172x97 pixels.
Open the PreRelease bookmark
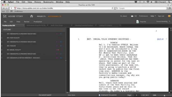pyautogui.click(x=19, y=11)
